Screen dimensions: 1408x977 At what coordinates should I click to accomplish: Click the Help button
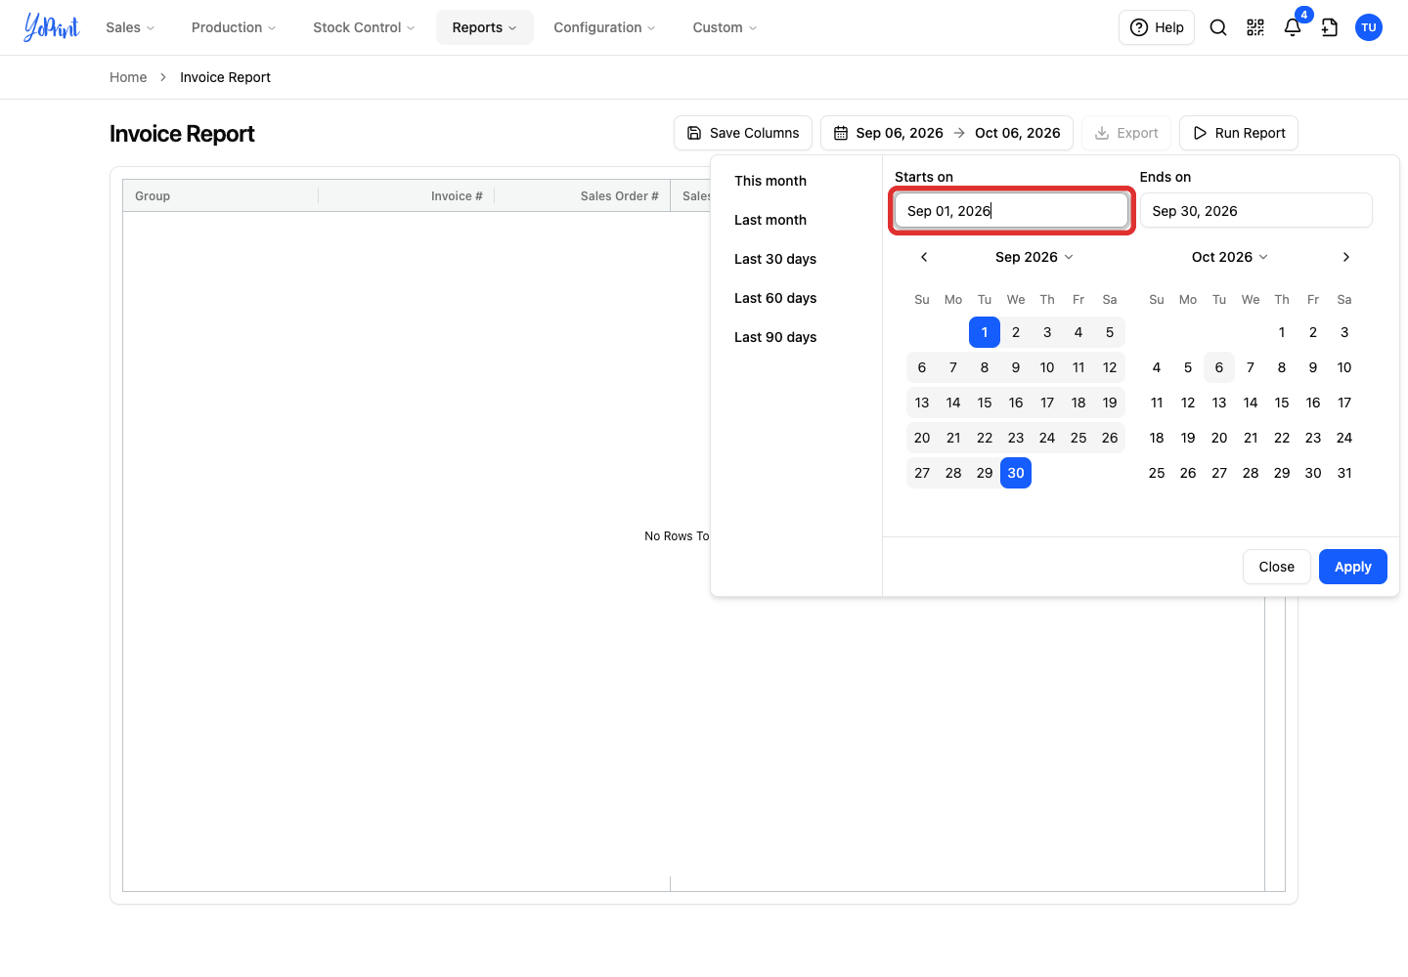point(1157,27)
